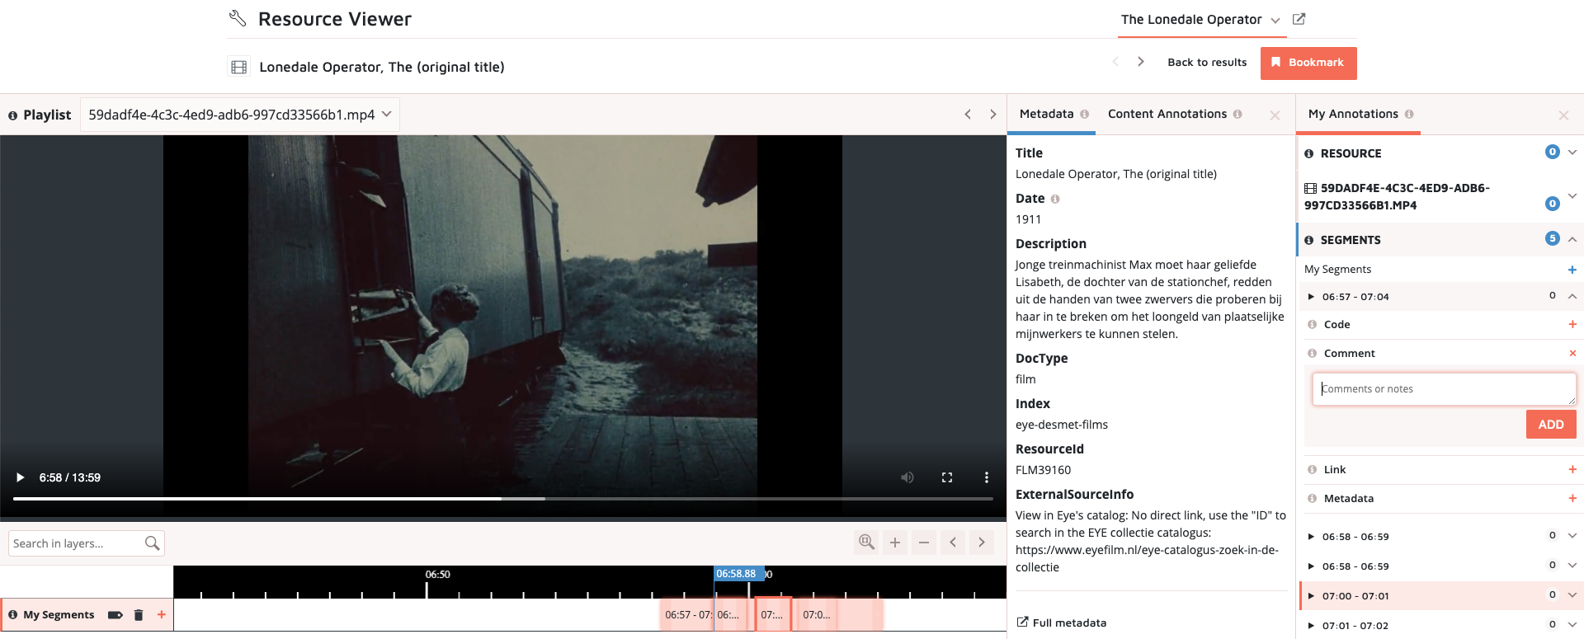Viewport: 1584px width, 639px height.
Task: Mute the video volume icon
Action: pyautogui.click(x=907, y=477)
